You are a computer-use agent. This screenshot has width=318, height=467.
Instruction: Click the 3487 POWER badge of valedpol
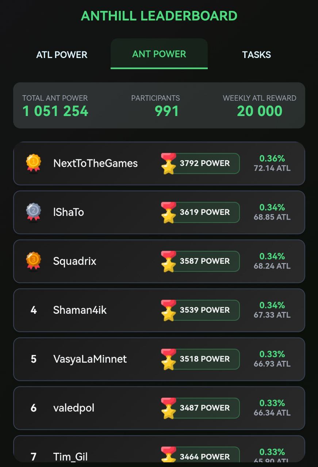pyautogui.click(x=200, y=408)
